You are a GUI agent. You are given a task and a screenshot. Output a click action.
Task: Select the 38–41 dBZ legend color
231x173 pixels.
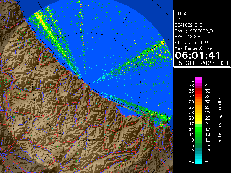click(198, 86)
